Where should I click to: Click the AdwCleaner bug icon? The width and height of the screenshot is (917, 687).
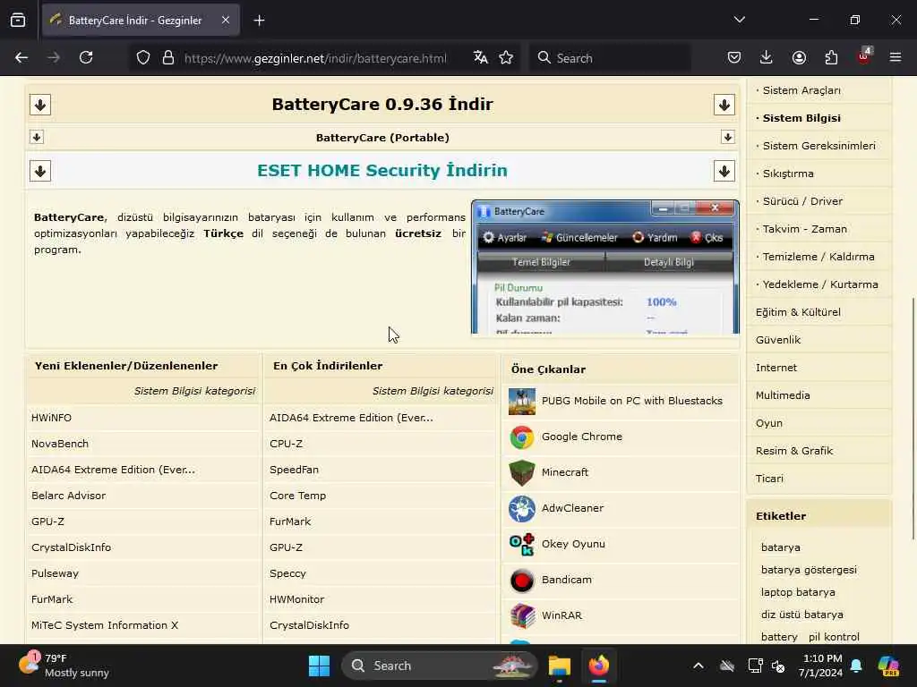(x=522, y=509)
